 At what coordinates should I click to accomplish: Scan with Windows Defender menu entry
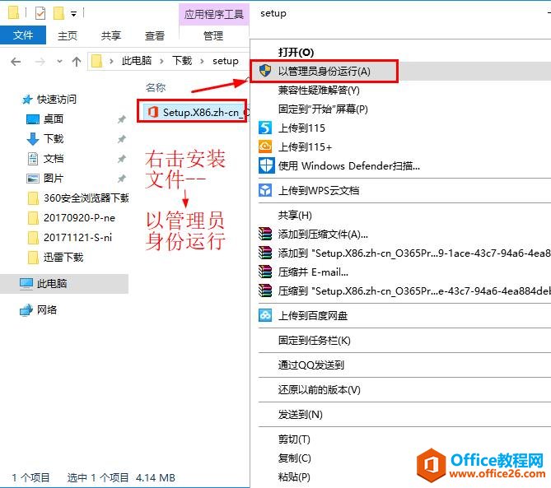point(349,165)
